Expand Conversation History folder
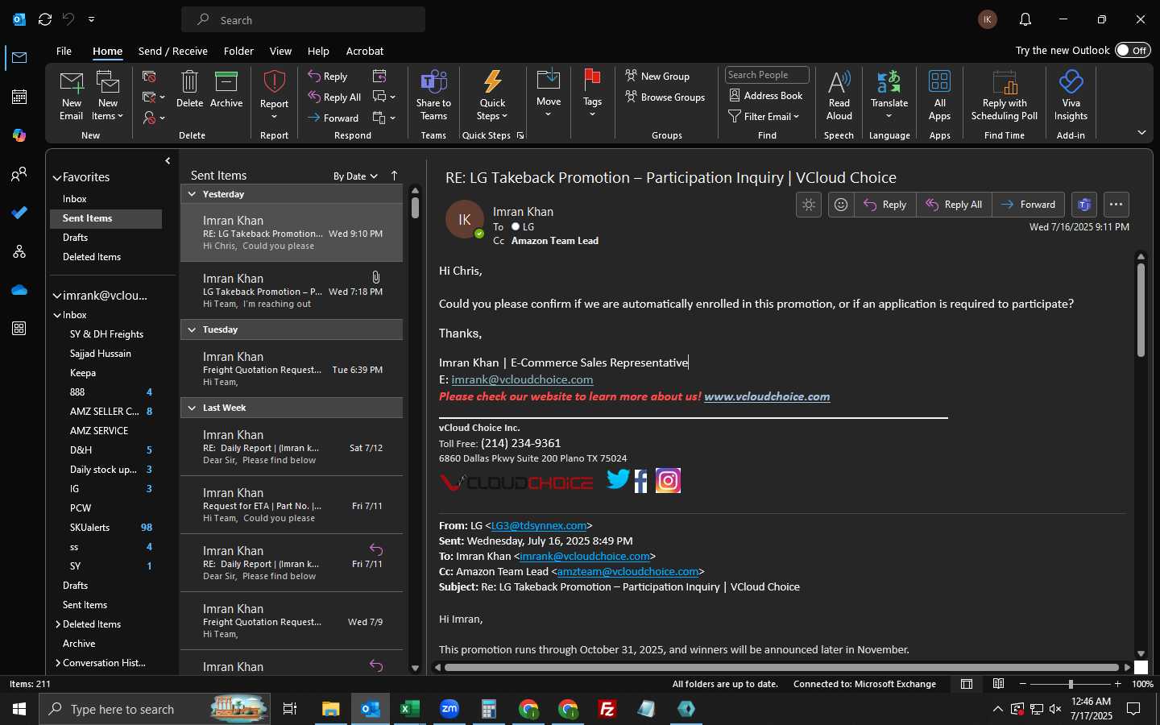Screen dimensions: 1160x725 [58, 663]
